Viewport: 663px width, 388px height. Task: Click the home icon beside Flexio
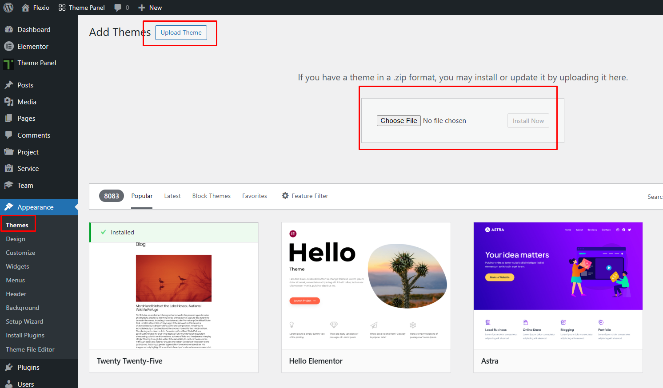[x=25, y=8]
